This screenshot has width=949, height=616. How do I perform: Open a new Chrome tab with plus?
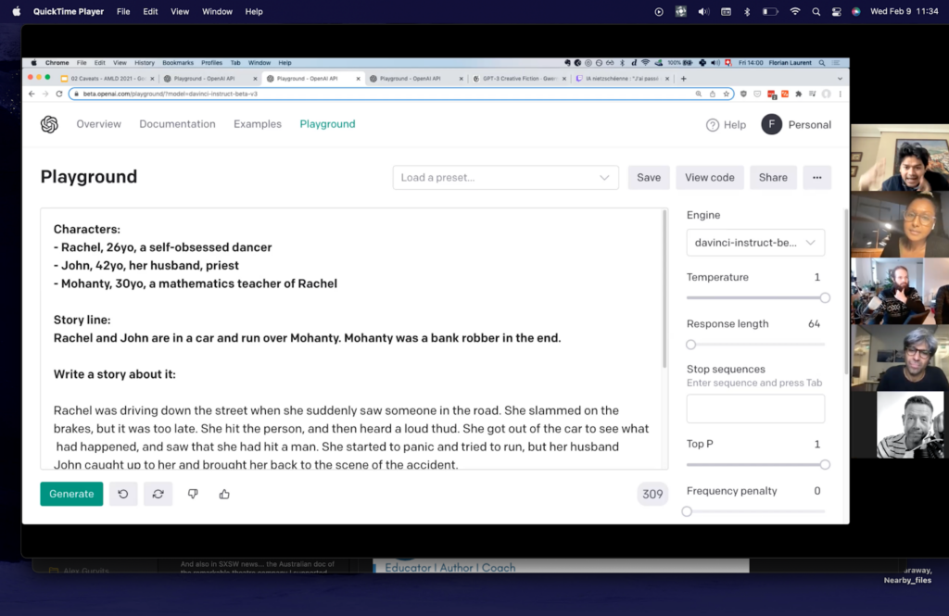click(683, 79)
